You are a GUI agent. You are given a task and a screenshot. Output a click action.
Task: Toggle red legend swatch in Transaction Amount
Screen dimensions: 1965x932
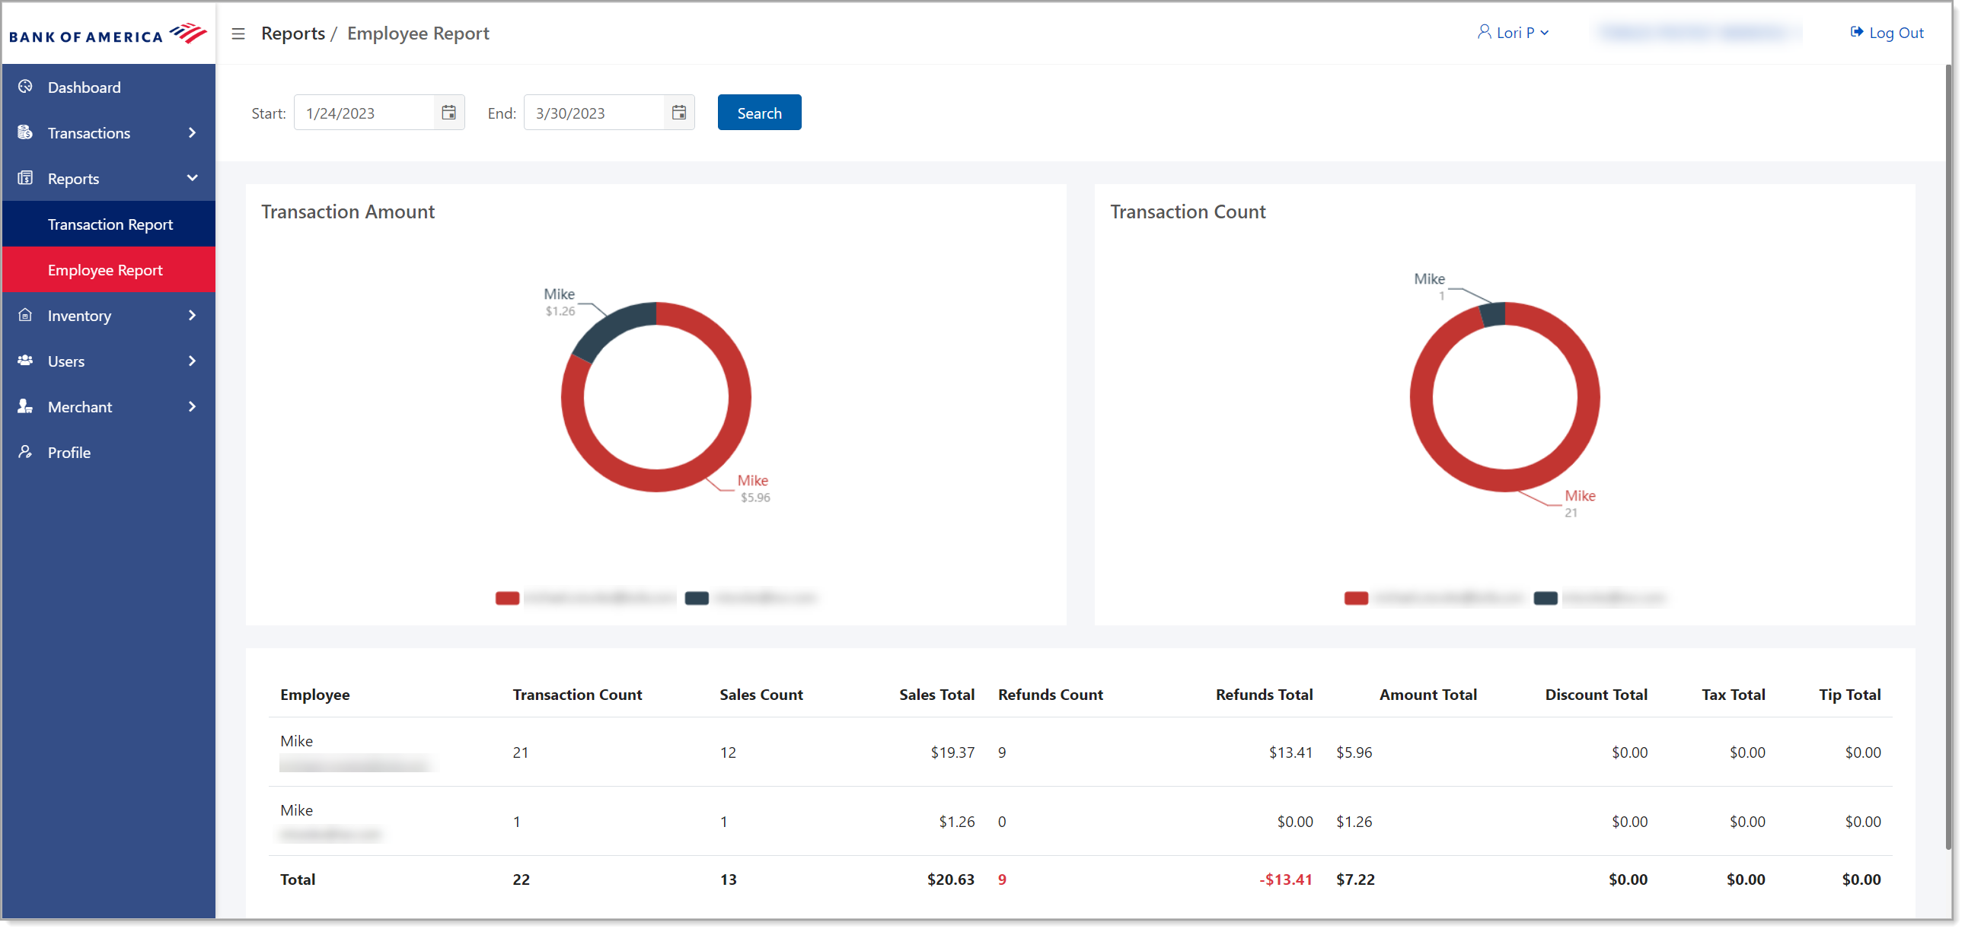507,598
